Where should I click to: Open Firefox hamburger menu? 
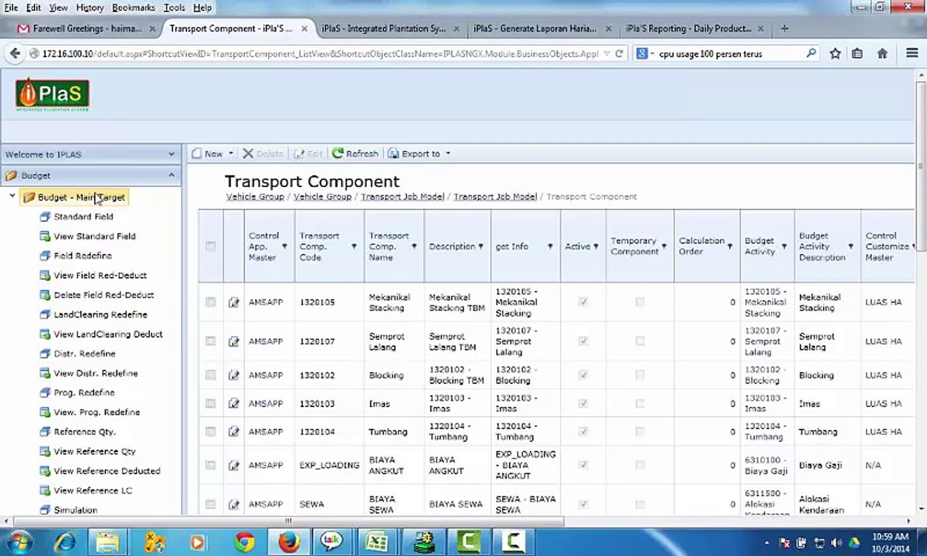pos(912,54)
